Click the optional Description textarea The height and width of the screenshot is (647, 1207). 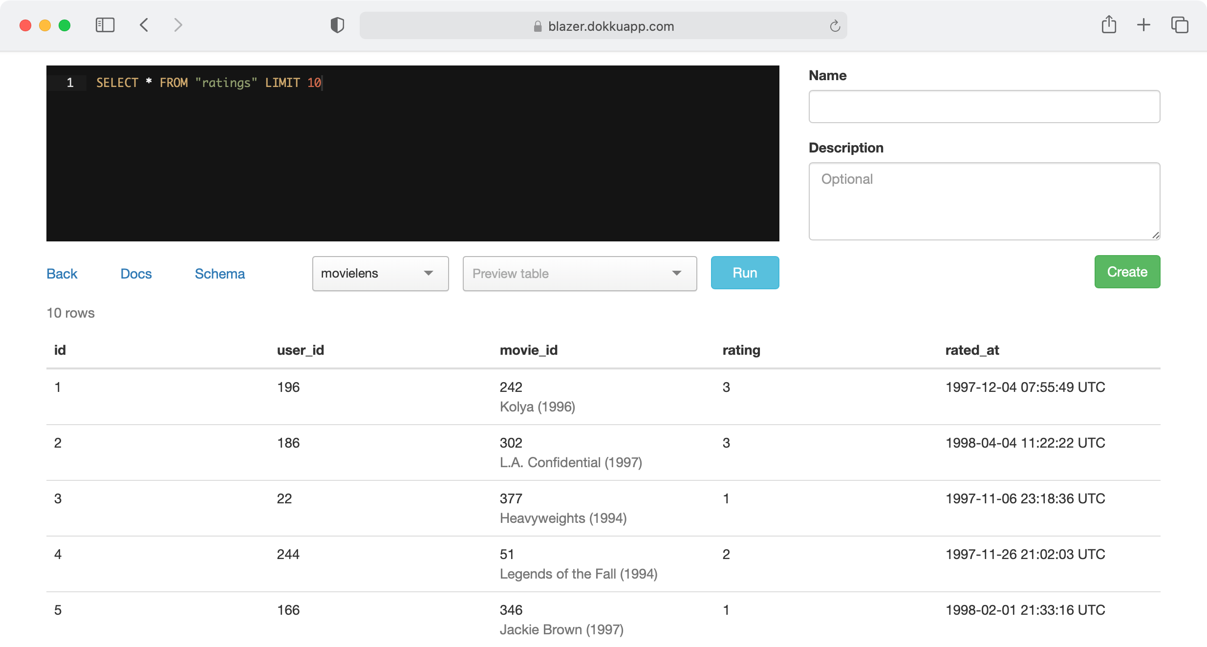tap(984, 201)
